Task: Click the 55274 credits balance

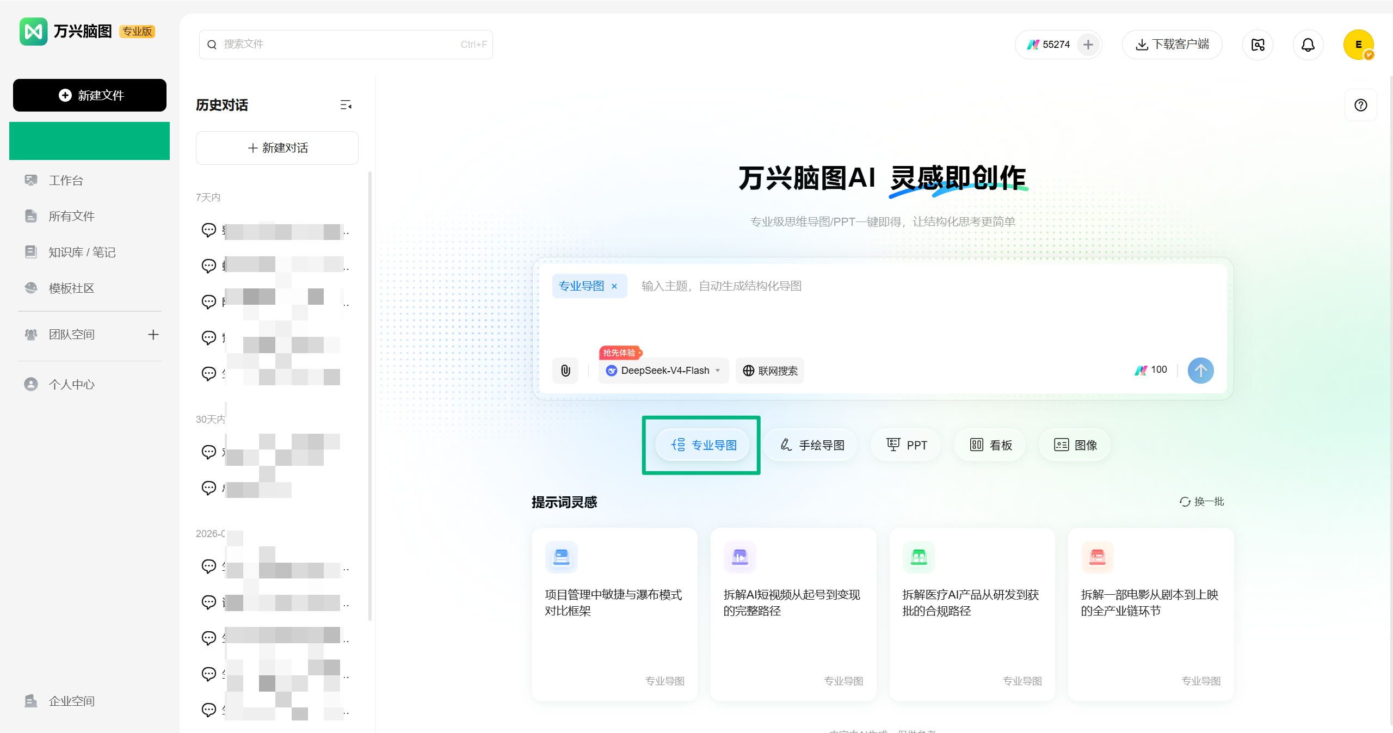Action: click(x=1049, y=45)
